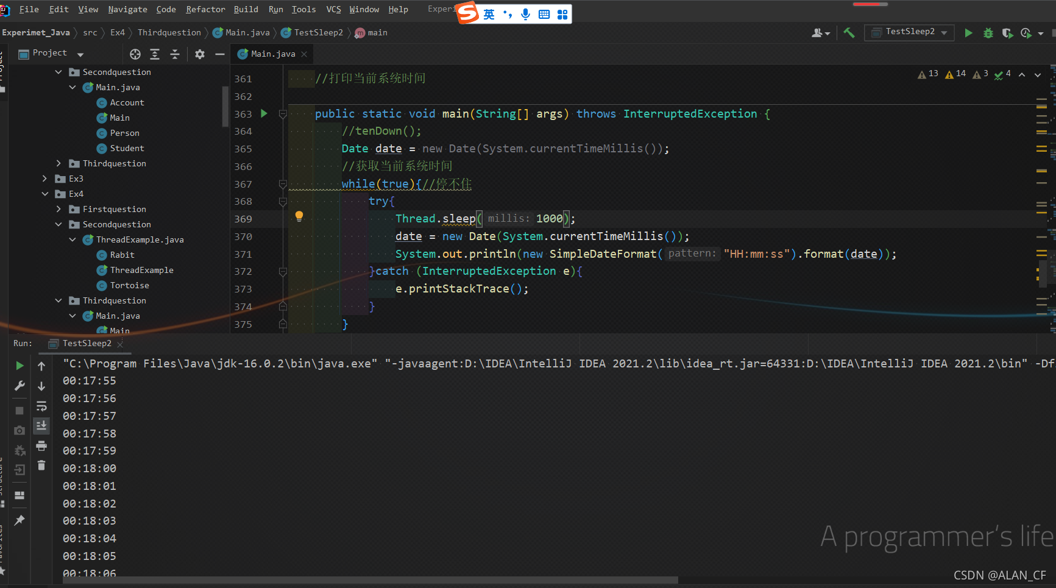Screen dimensions: 1056x588
Task: Start debugging with the bug icon
Action: pyautogui.click(x=988, y=33)
